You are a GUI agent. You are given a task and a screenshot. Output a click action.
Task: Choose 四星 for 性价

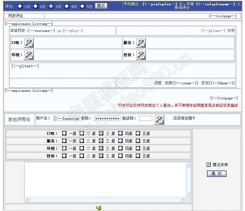[x=120, y=156]
